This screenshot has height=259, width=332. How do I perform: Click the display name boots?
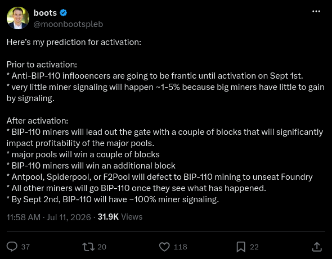coord(45,13)
